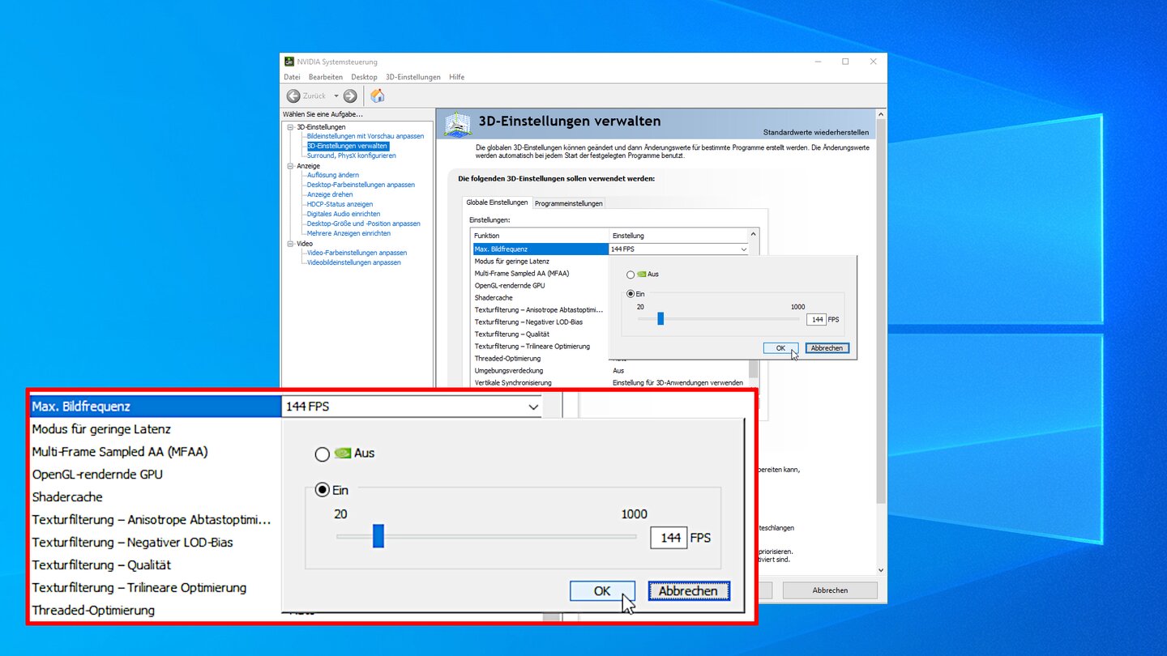
Task: Click Standardwerte wiederherstellen link
Action: [x=816, y=132]
